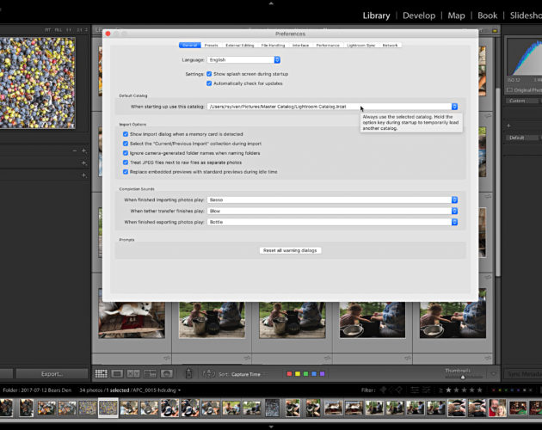Viewport: 542px width, 430px height.
Task: Switch to Survey view icon
Action: point(150,373)
